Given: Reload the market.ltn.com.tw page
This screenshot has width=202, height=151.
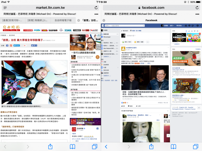Looking at the screenshot, I should [96, 8].
